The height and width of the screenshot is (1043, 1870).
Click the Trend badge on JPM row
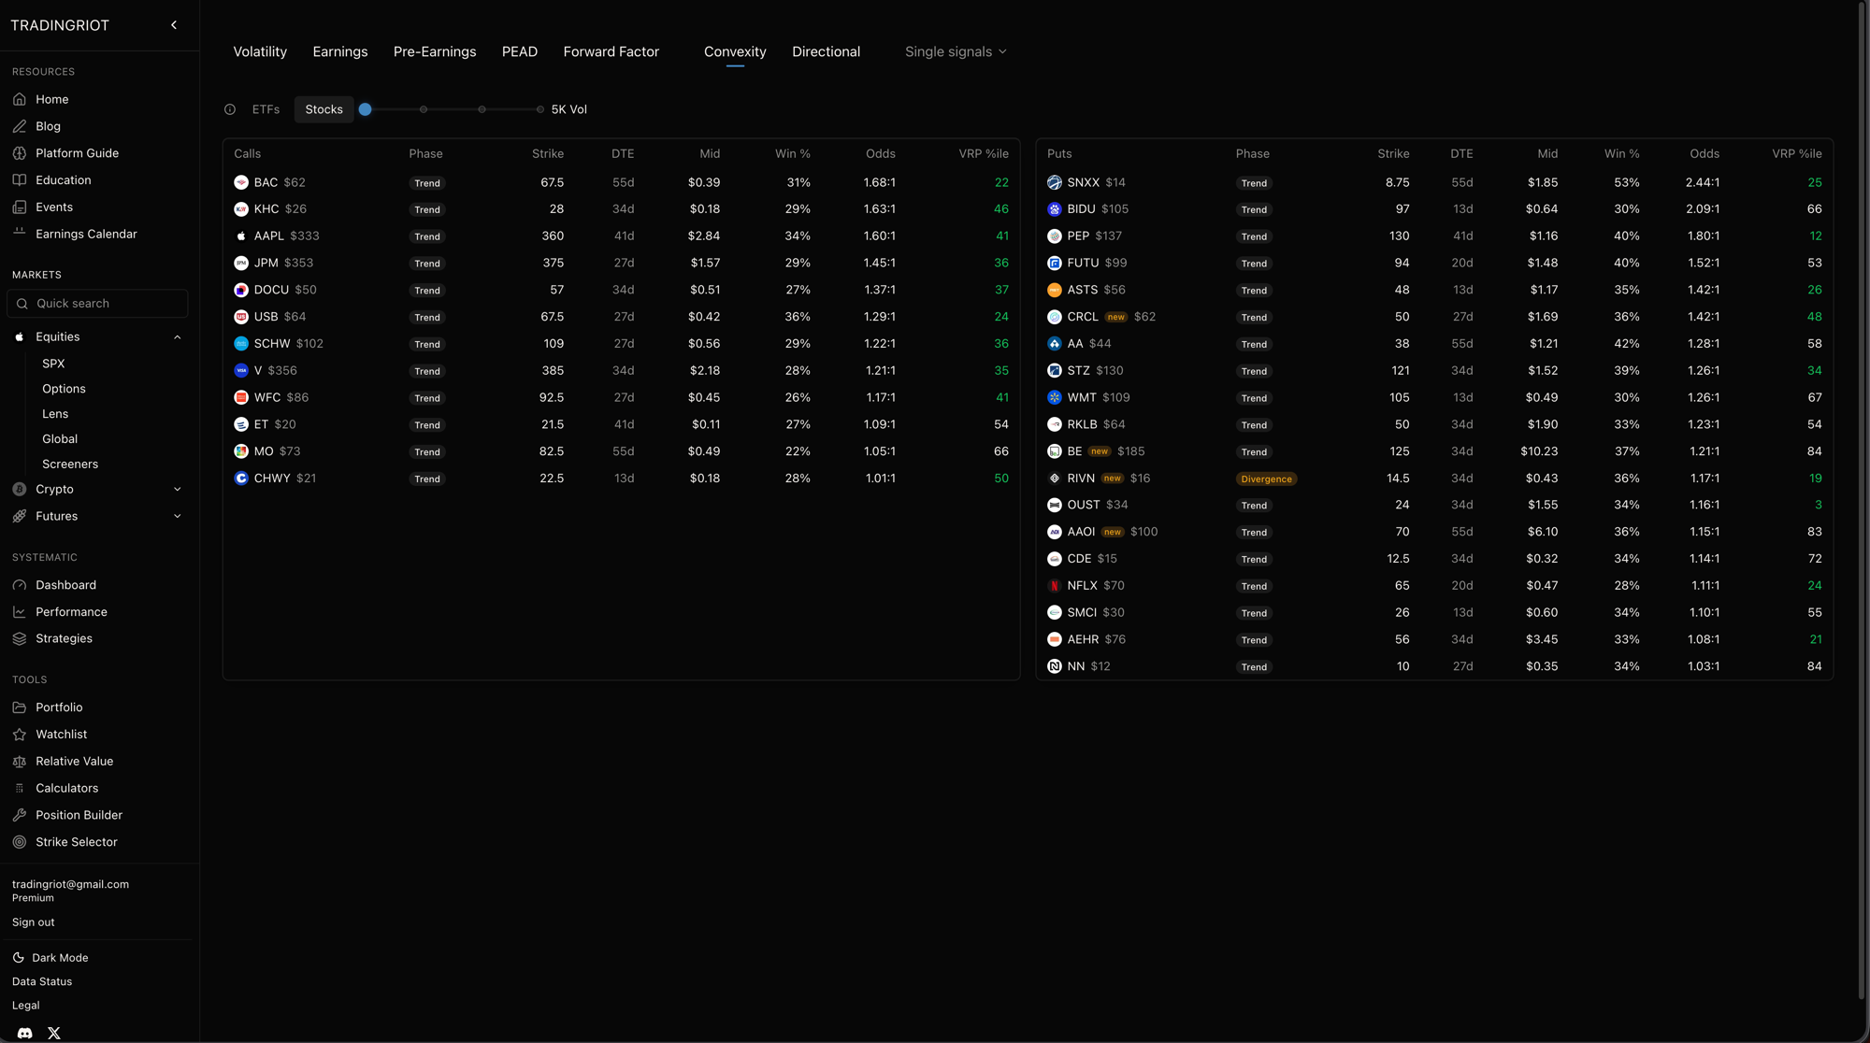click(427, 264)
